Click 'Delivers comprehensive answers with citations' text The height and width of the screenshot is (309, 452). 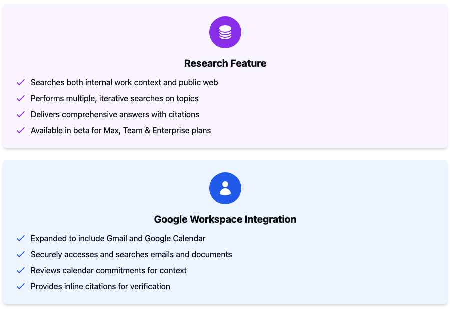click(115, 115)
